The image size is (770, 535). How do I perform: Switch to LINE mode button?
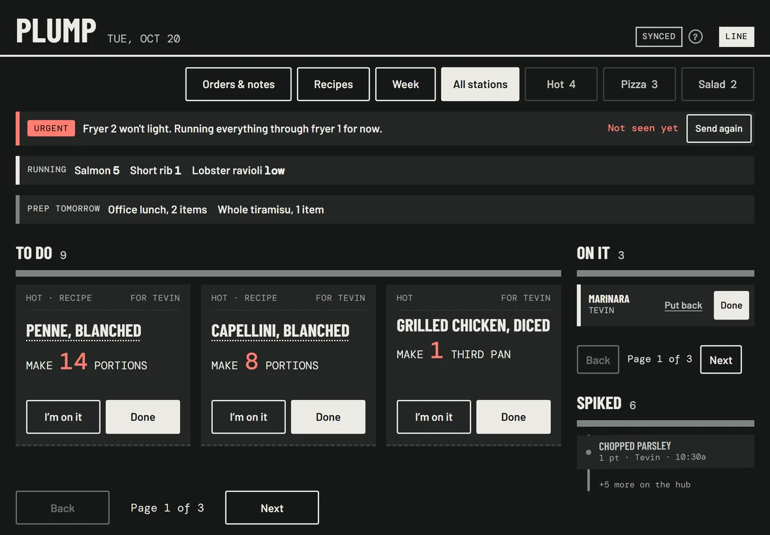tap(736, 37)
